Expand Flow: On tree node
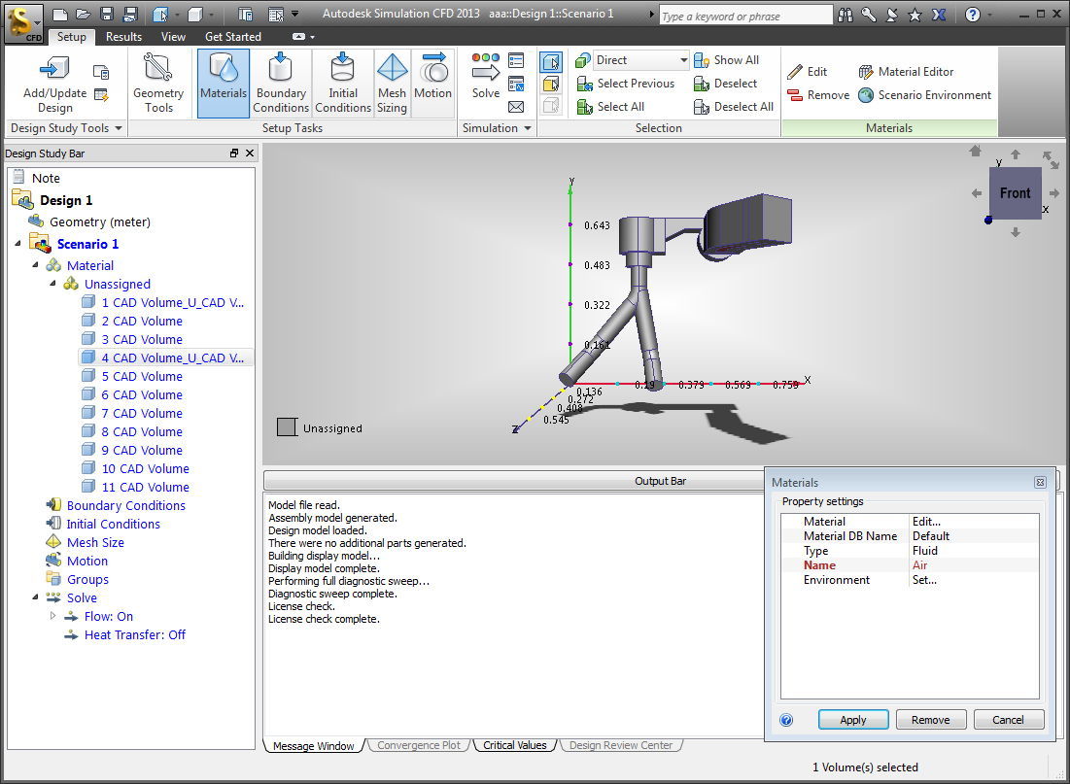This screenshot has height=784, width=1070. [x=53, y=616]
